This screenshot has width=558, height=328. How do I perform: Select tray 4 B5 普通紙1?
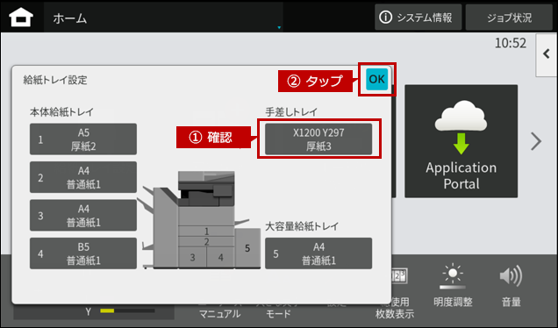83,253
